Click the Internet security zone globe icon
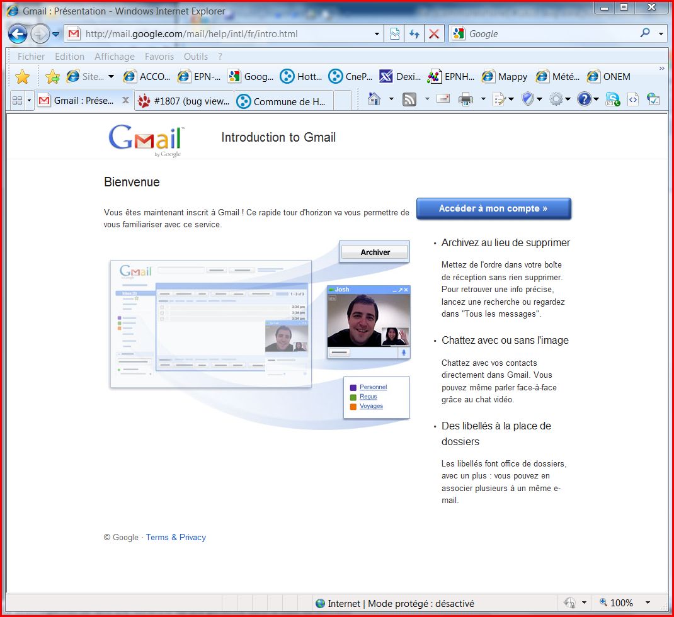 click(x=320, y=603)
